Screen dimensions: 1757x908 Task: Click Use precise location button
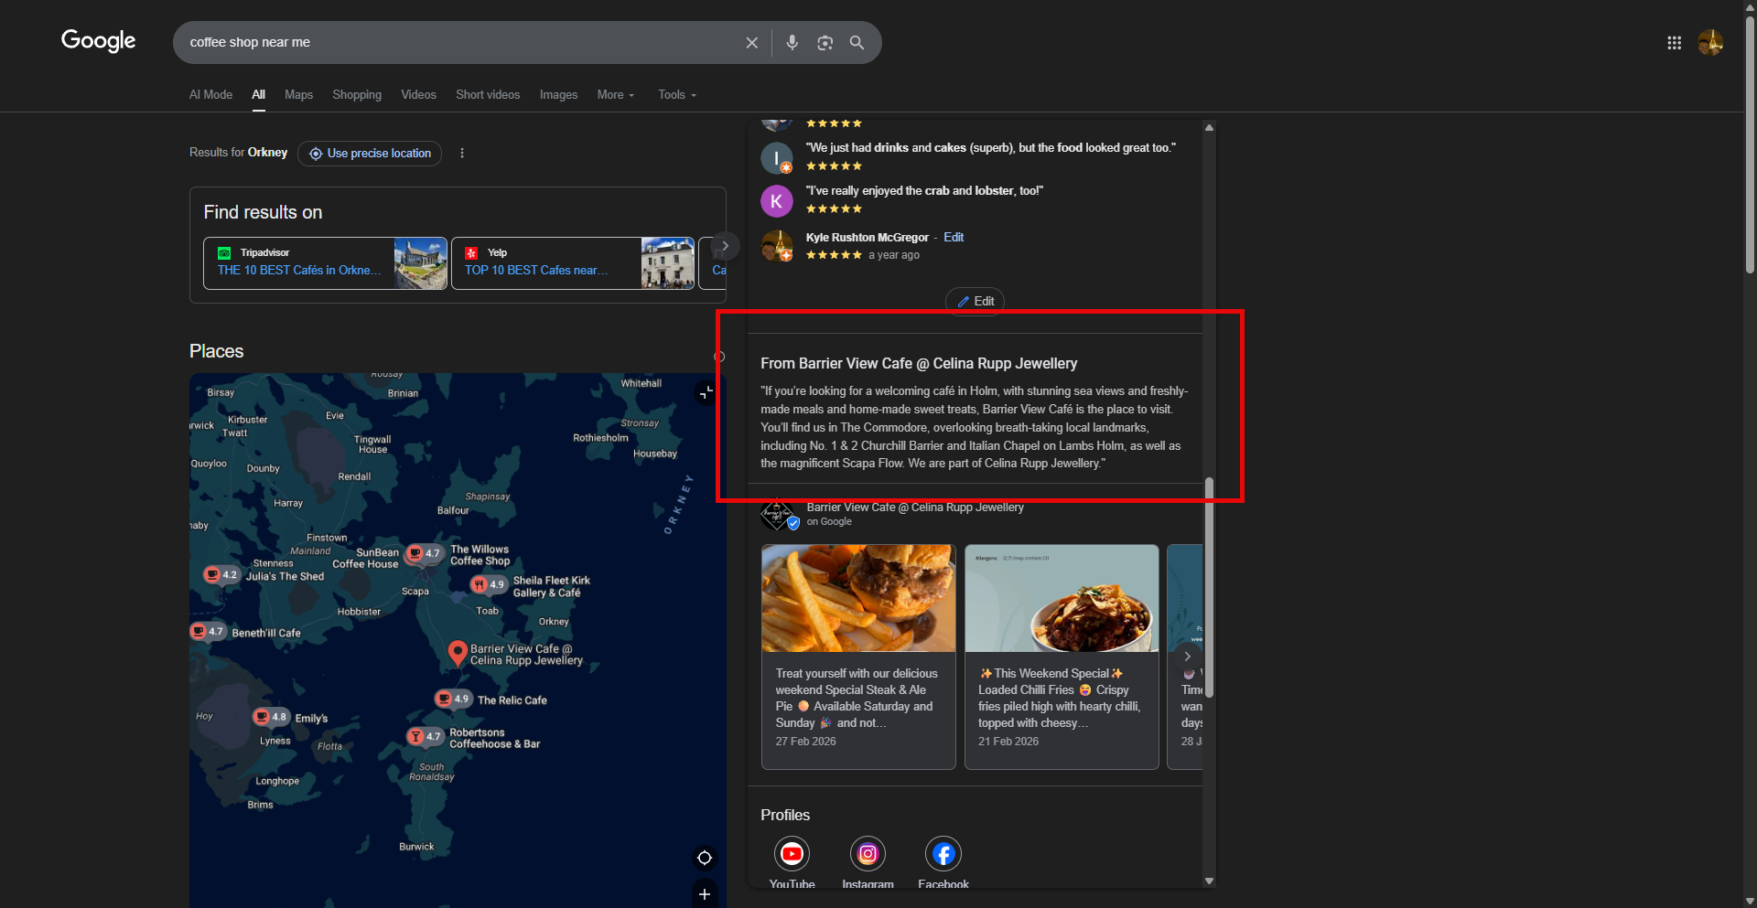pyautogui.click(x=370, y=153)
